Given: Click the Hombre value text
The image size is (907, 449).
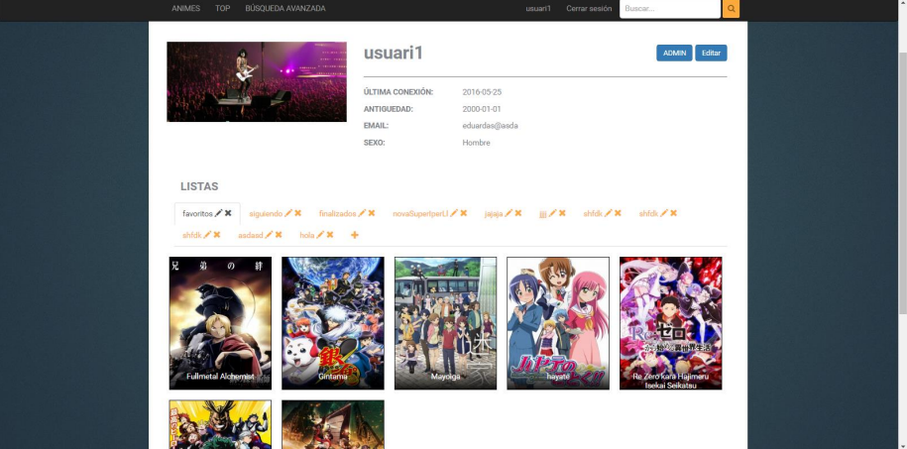Looking at the screenshot, I should coord(476,143).
